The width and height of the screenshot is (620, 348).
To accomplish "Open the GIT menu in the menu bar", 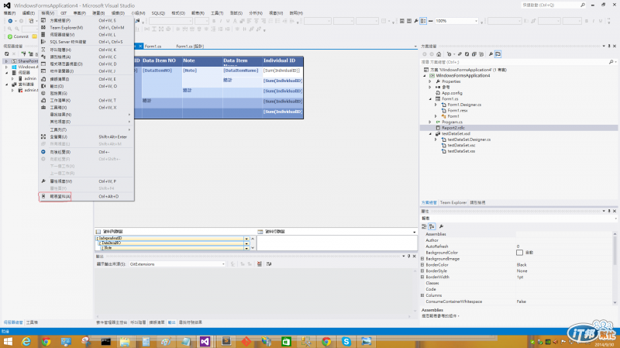I will click(64, 13).
